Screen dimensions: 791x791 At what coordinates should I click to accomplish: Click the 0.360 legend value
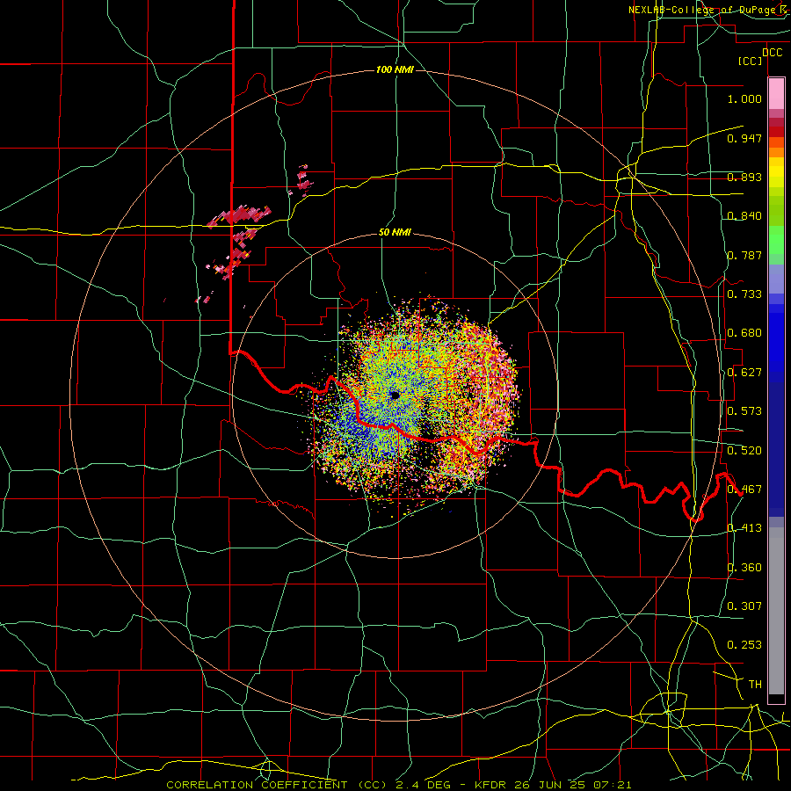pos(744,568)
